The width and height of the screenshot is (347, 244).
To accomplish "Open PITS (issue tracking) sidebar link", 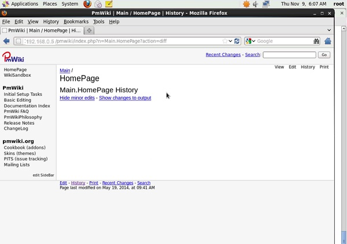I will [25, 159].
